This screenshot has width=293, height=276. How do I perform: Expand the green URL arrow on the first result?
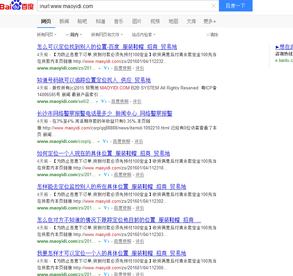click(99, 68)
